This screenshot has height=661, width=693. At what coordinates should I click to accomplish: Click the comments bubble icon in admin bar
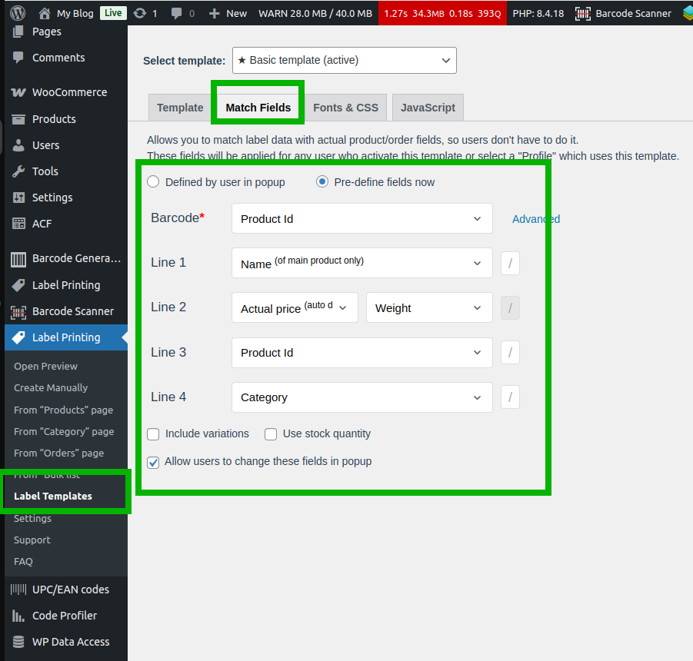point(177,13)
